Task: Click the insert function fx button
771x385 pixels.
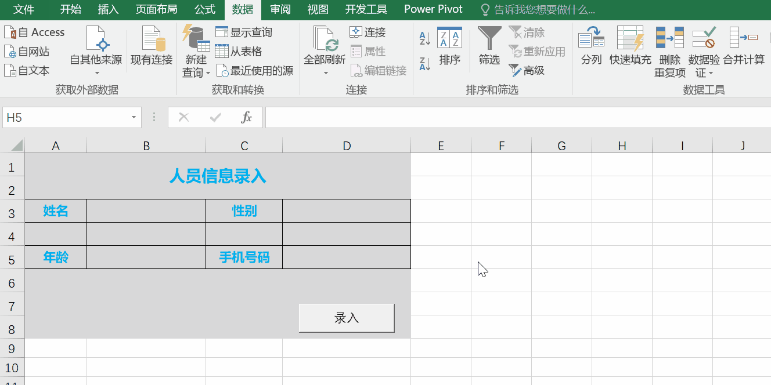Action: pos(246,118)
